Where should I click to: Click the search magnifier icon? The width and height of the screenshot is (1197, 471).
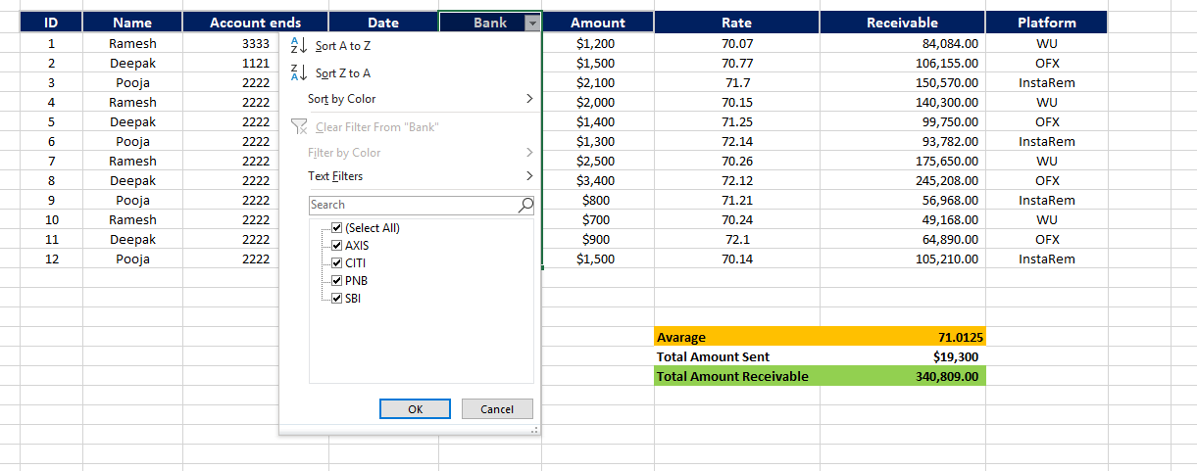click(x=525, y=205)
